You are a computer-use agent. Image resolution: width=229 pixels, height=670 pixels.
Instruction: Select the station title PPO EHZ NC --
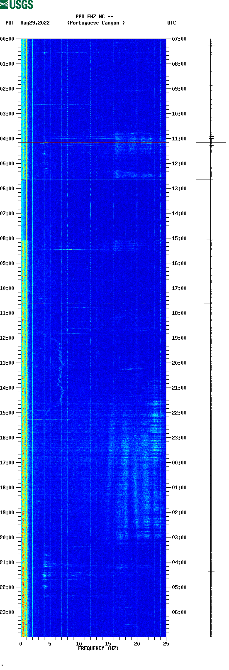pos(95,17)
